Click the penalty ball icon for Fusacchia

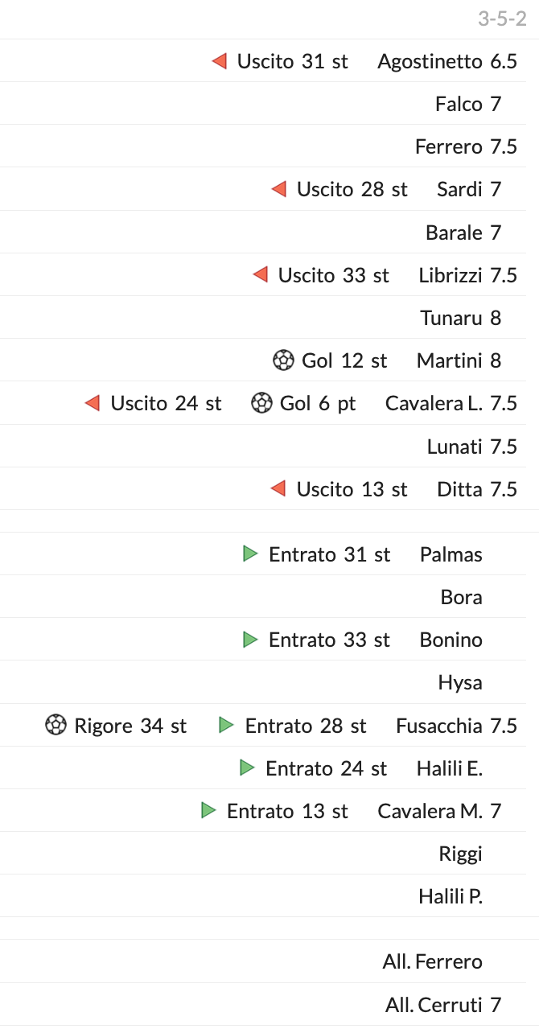[x=56, y=726]
